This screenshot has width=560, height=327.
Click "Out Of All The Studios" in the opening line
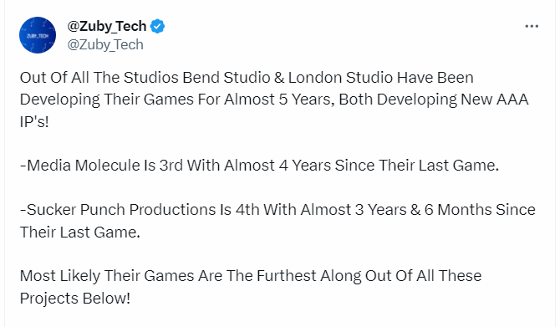pos(99,78)
